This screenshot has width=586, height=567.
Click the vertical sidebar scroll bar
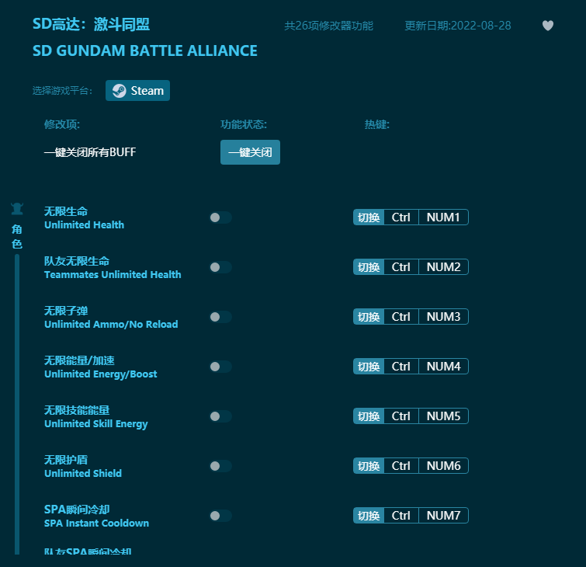[x=17, y=404]
